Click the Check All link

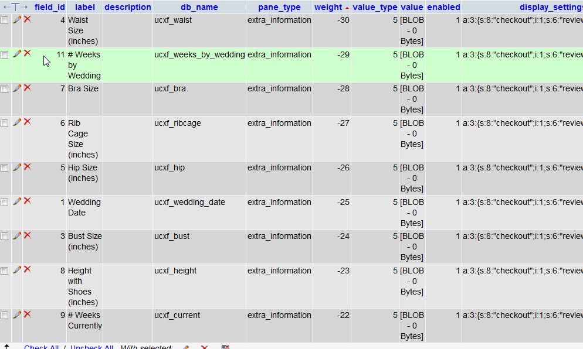coord(41,347)
